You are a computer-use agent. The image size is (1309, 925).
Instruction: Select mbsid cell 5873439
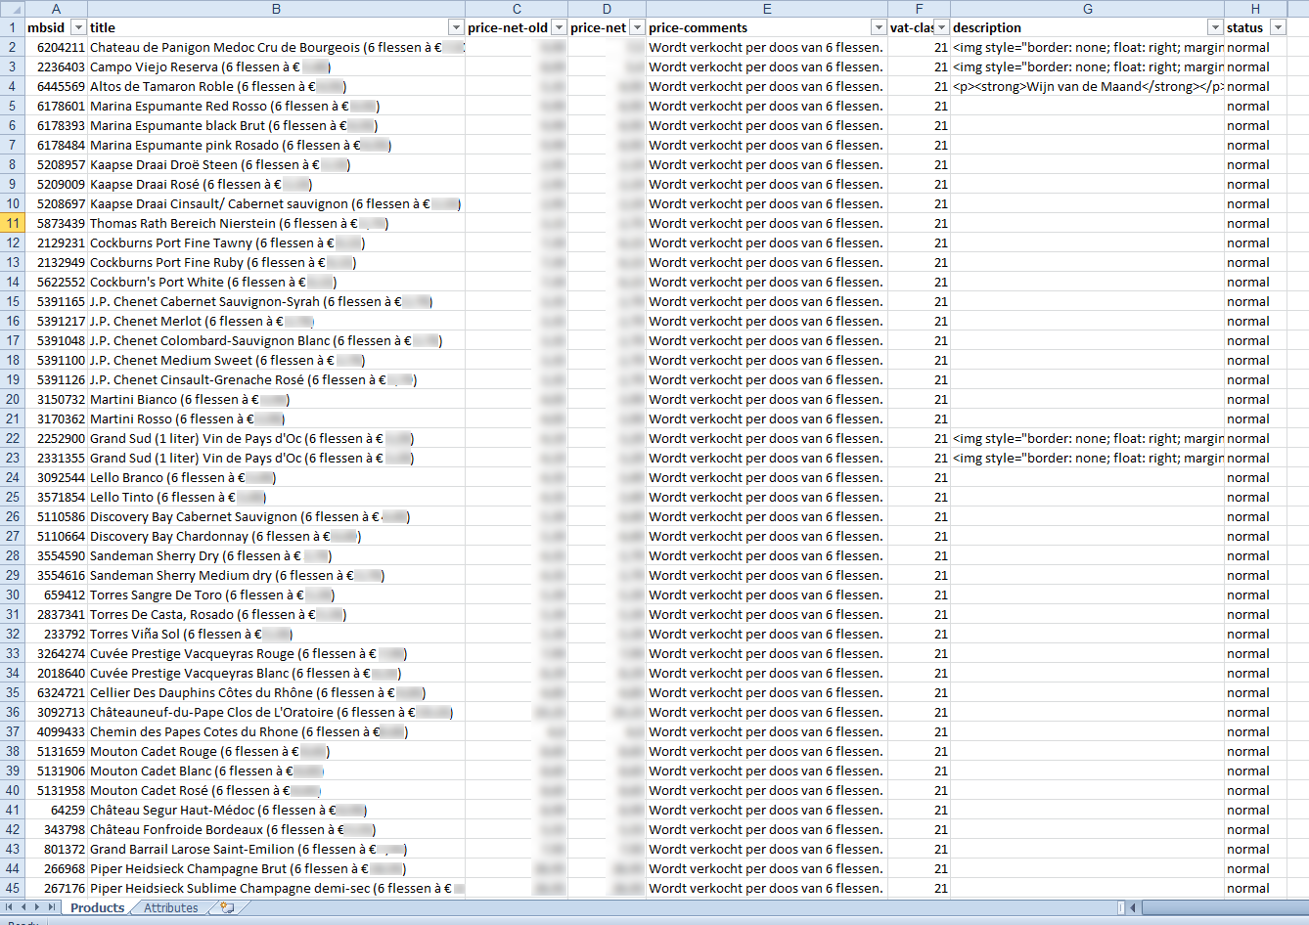56,223
